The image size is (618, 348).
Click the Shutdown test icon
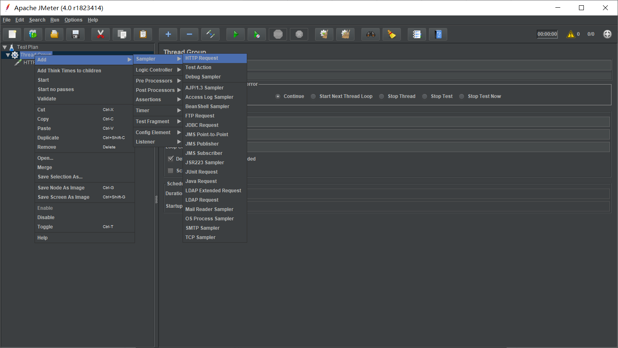point(299,35)
